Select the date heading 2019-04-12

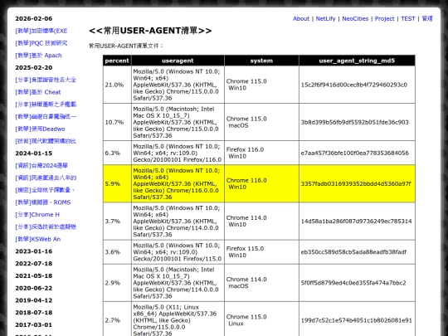pyautogui.click(x=34, y=300)
